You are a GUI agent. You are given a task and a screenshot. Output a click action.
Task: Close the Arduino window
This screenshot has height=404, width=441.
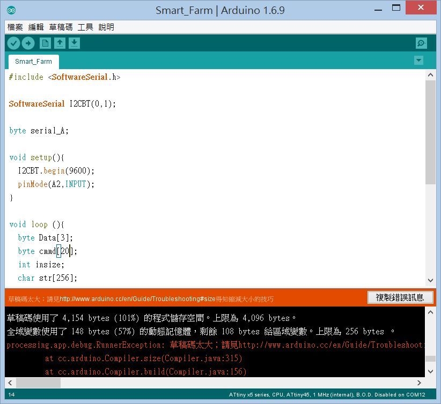(x=421, y=8)
